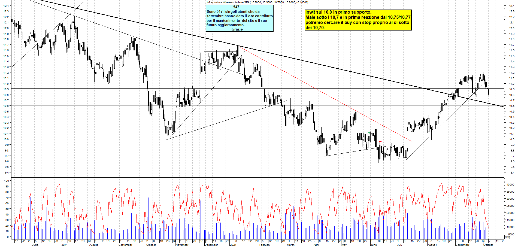This screenshot has width=515, height=246.
Task: Click the red arrow marker near 9.9 level
Action: coord(380,142)
